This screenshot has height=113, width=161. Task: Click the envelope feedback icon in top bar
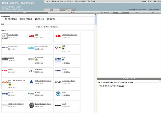click(x=65, y=1)
